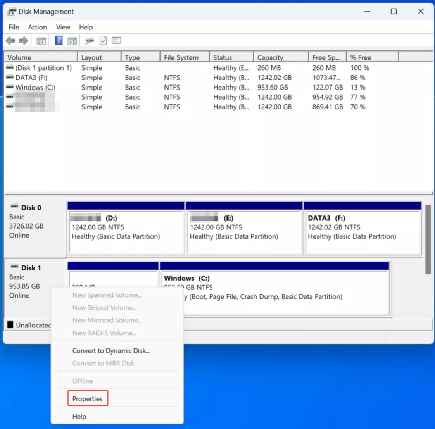Click Help in the context menu
435x429 pixels.
tap(79, 417)
